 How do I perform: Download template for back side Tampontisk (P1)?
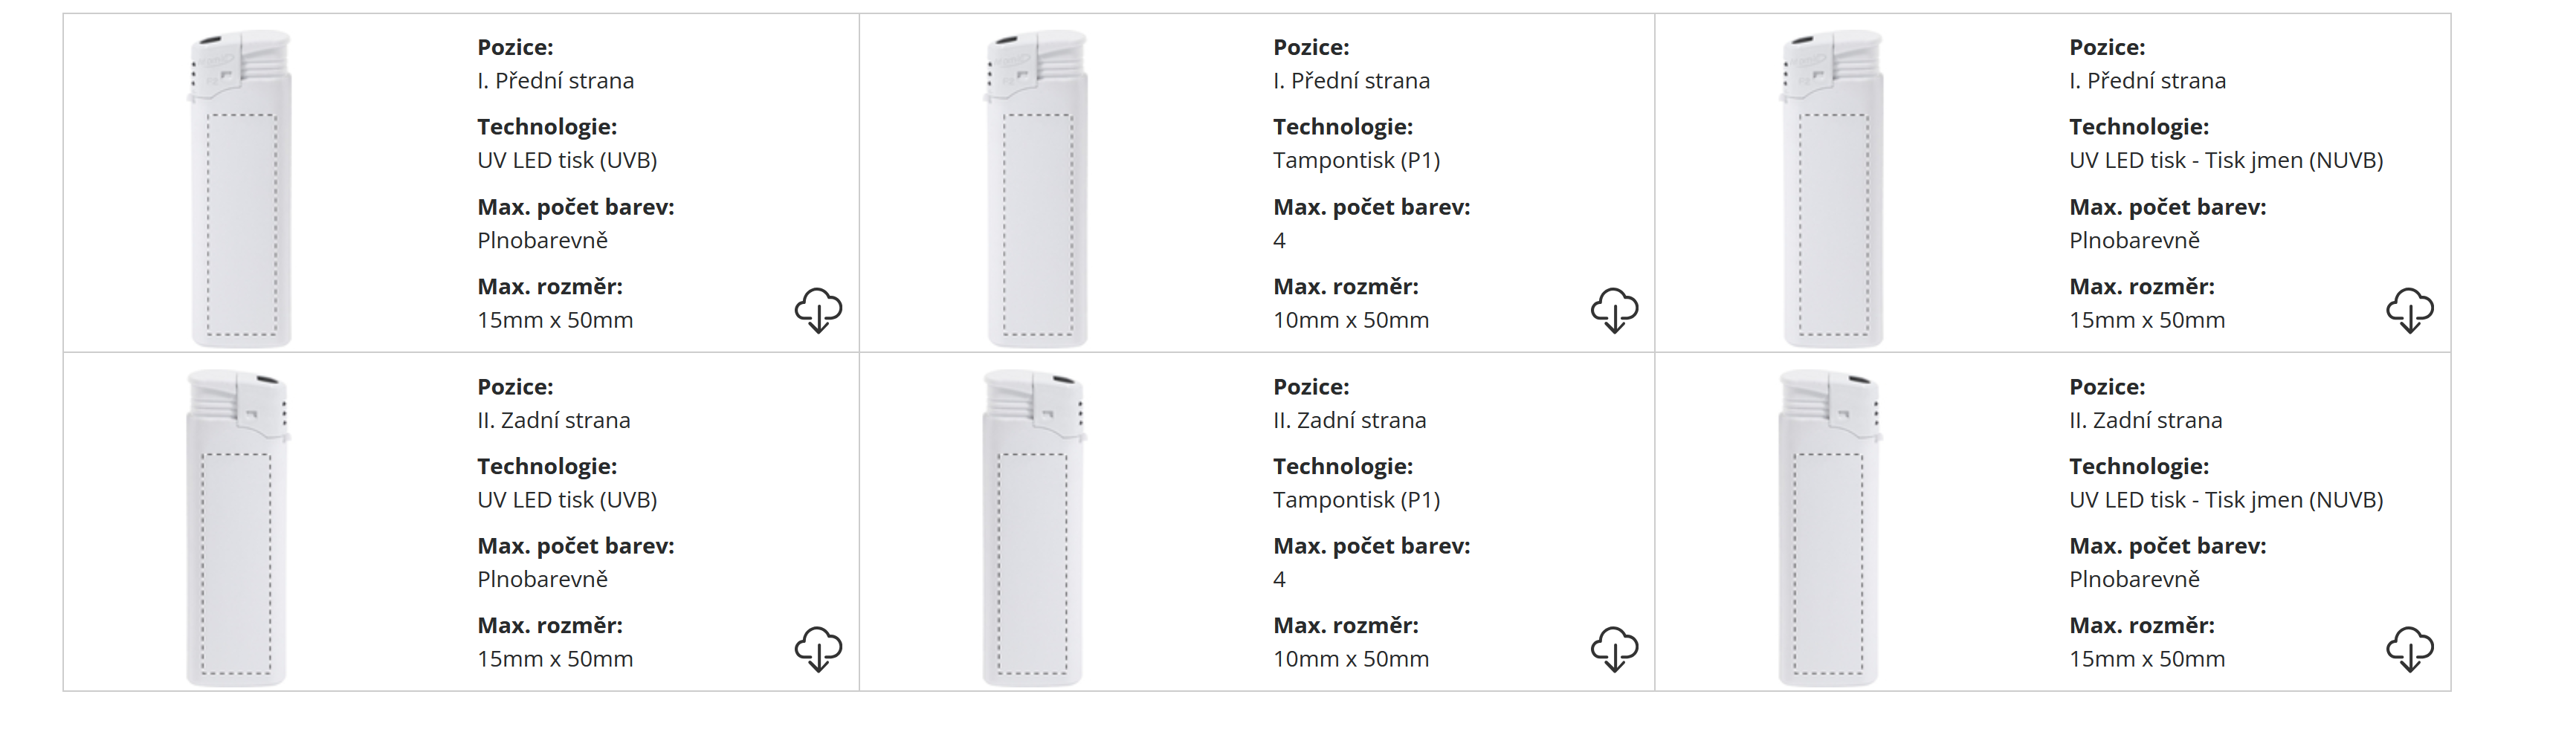click(1614, 649)
